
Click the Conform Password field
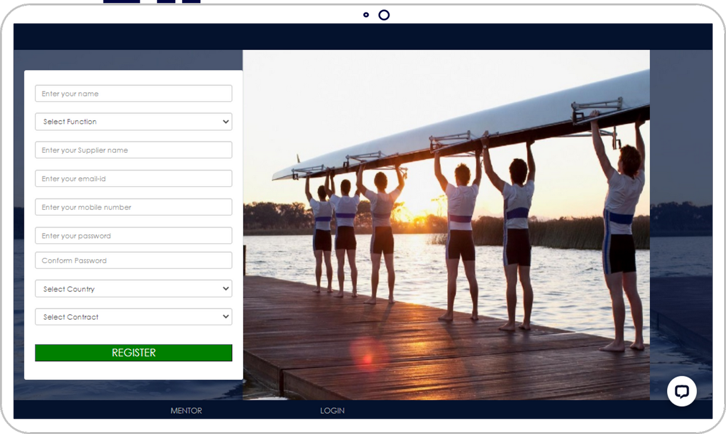(133, 260)
